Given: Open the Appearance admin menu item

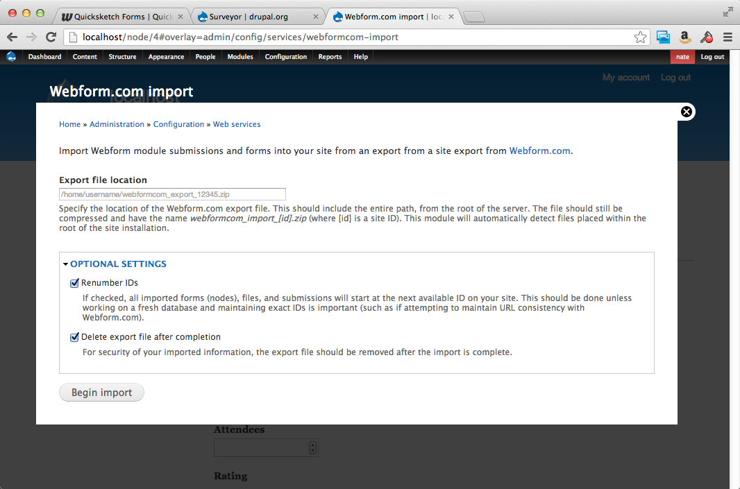Looking at the screenshot, I should (166, 57).
